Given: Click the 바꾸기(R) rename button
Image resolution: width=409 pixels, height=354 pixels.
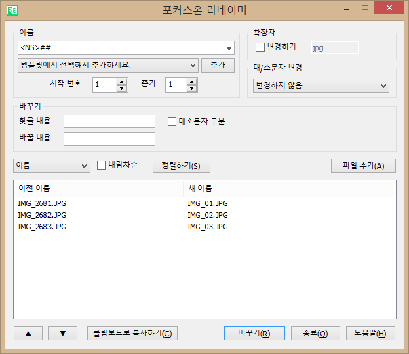Looking at the screenshot, I should click(250, 333).
